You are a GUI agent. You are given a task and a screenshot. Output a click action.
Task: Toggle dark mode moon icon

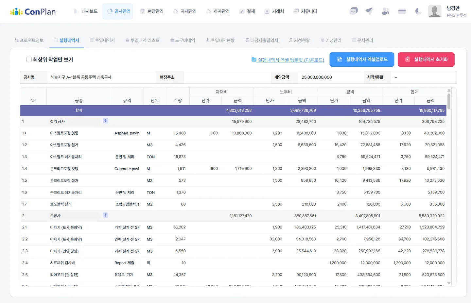pyautogui.click(x=418, y=11)
